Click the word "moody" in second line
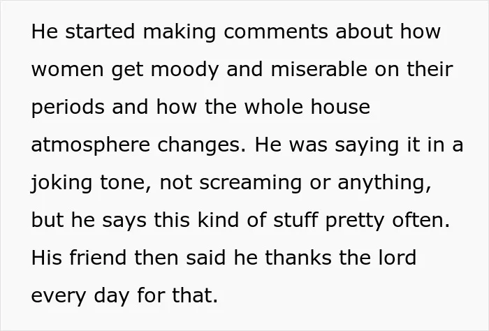Image resolution: width=489 pixels, height=331 pixels. (x=184, y=71)
